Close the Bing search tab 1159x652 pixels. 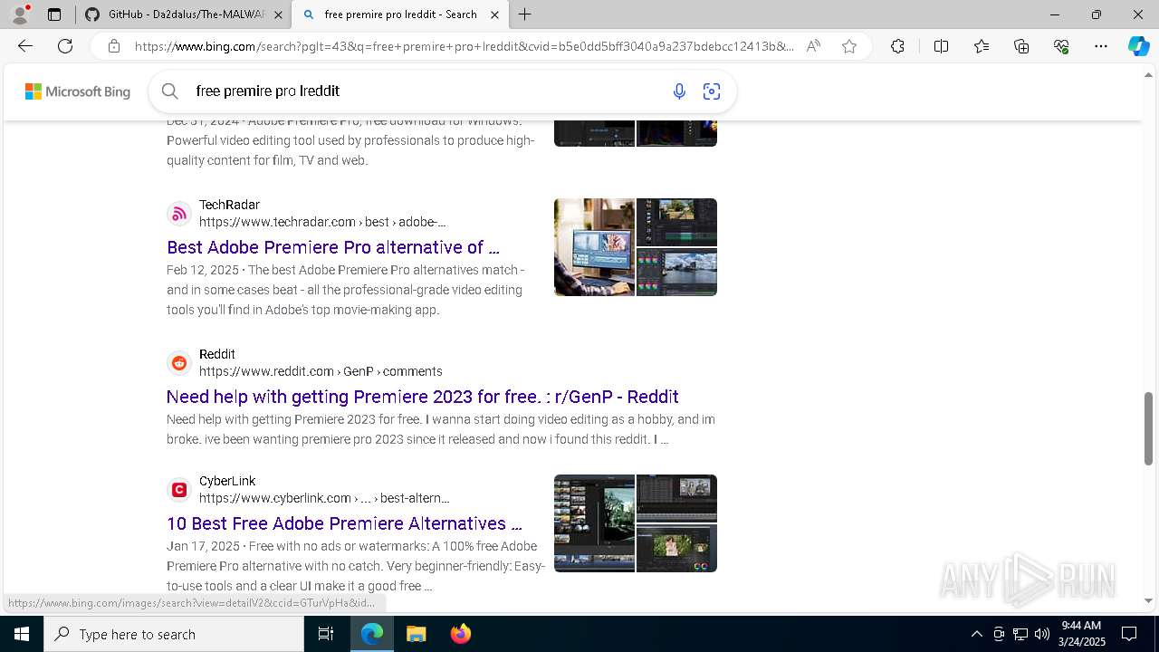(x=494, y=14)
